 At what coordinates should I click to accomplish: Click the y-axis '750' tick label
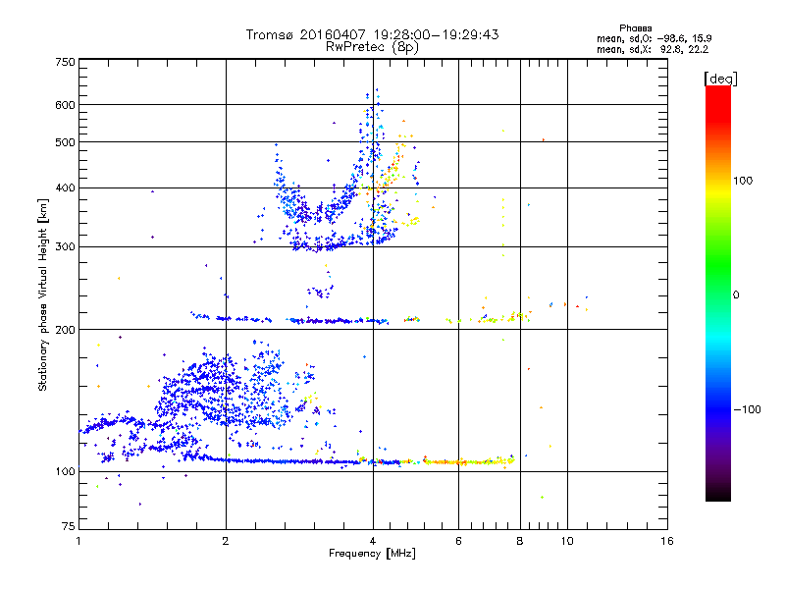pyautogui.click(x=65, y=62)
